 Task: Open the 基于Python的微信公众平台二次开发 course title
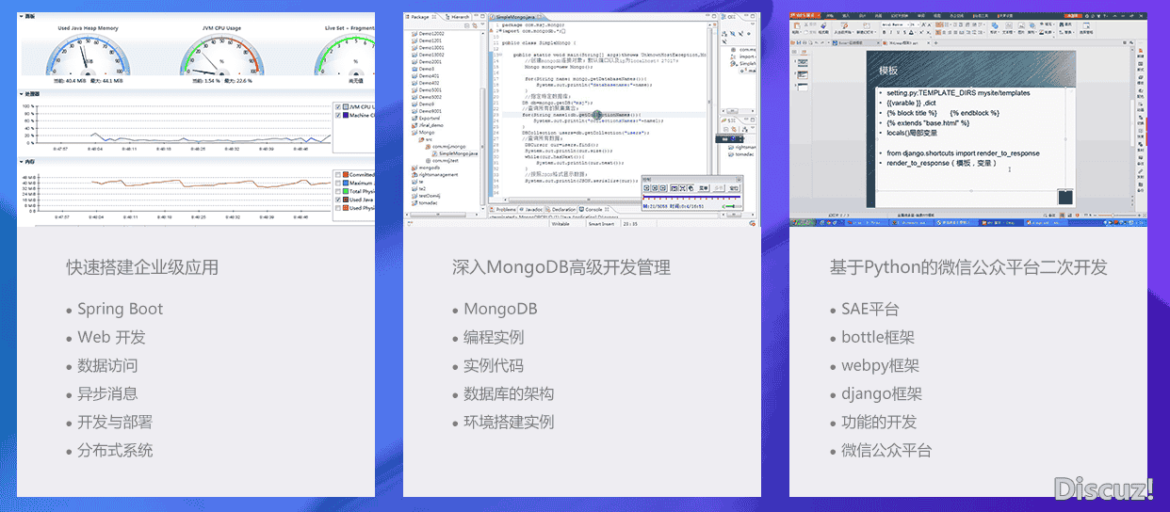coord(968,267)
